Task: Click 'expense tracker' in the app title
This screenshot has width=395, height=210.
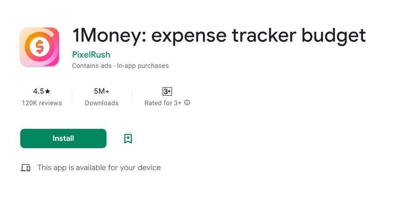Action: pyautogui.click(x=224, y=36)
